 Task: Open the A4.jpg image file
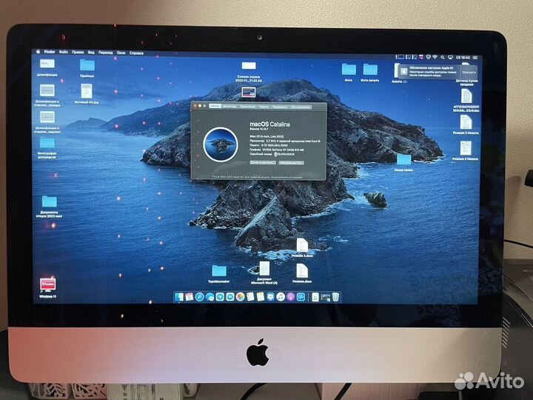87,91
